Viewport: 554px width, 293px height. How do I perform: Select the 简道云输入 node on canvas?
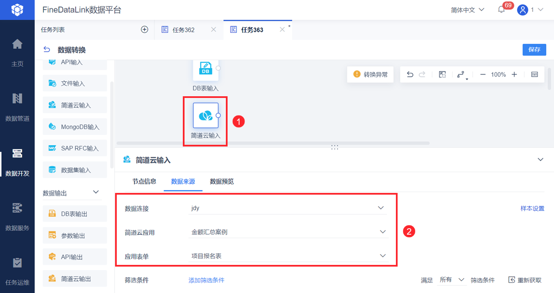pos(206,115)
